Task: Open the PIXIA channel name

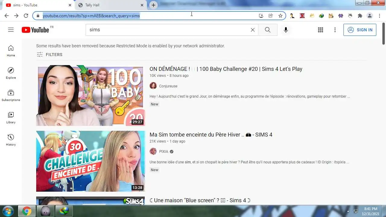Action: pos(164,152)
